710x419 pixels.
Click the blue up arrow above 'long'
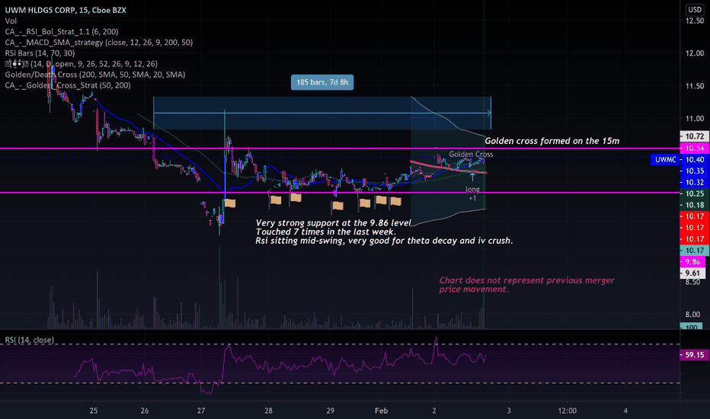click(472, 177)
